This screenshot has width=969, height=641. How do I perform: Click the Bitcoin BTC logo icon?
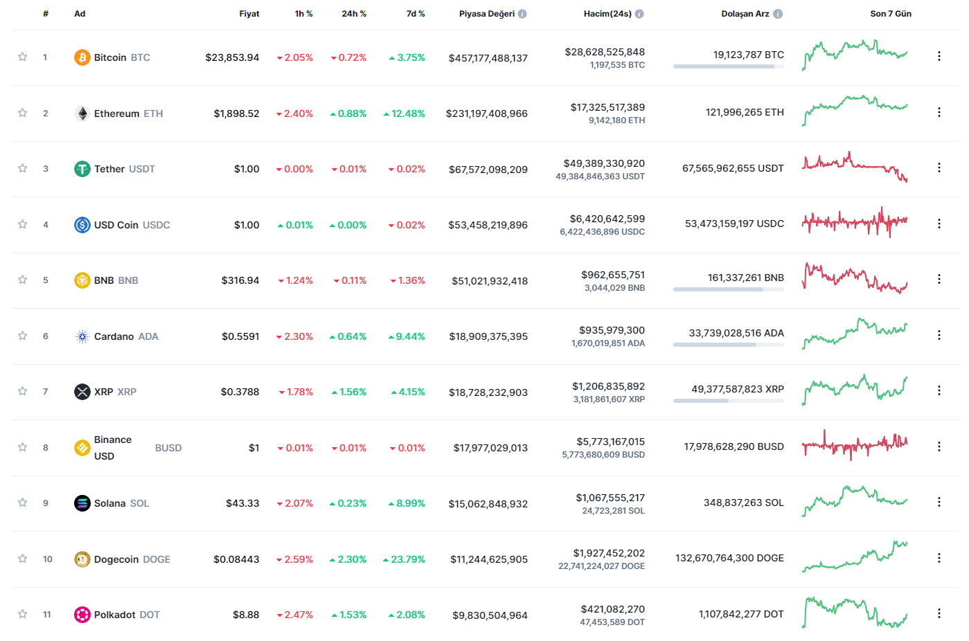point(82,57)
